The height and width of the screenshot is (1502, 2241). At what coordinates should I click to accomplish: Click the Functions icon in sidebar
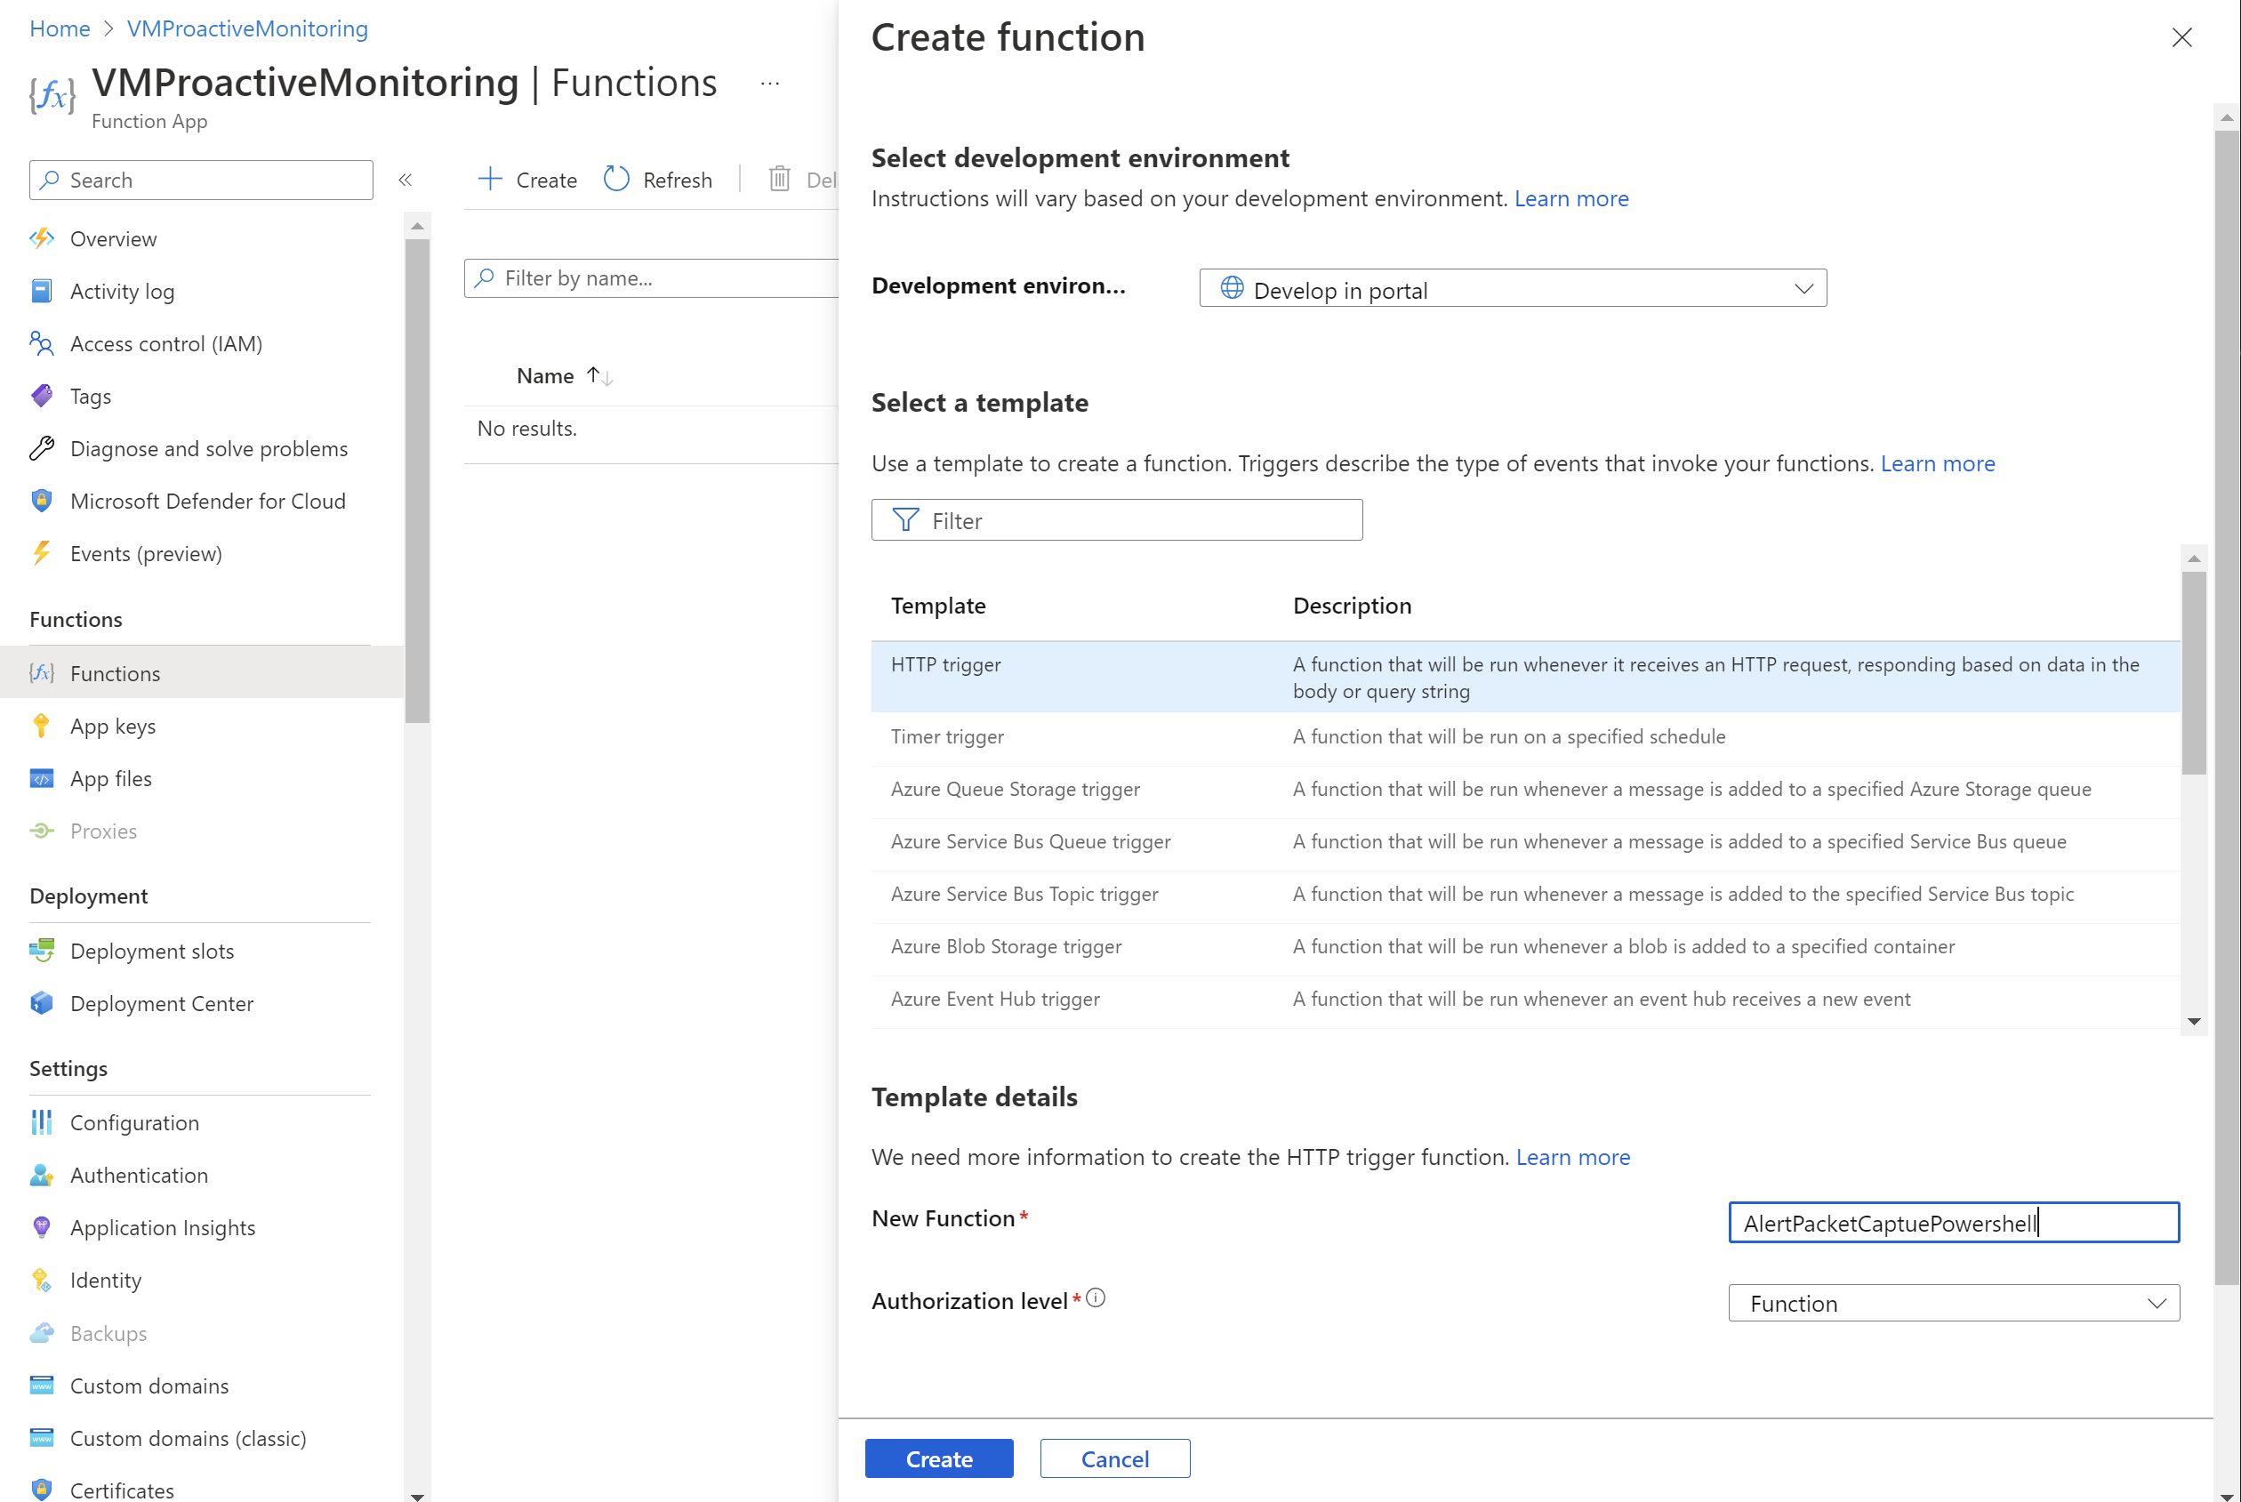click(42, 672)
